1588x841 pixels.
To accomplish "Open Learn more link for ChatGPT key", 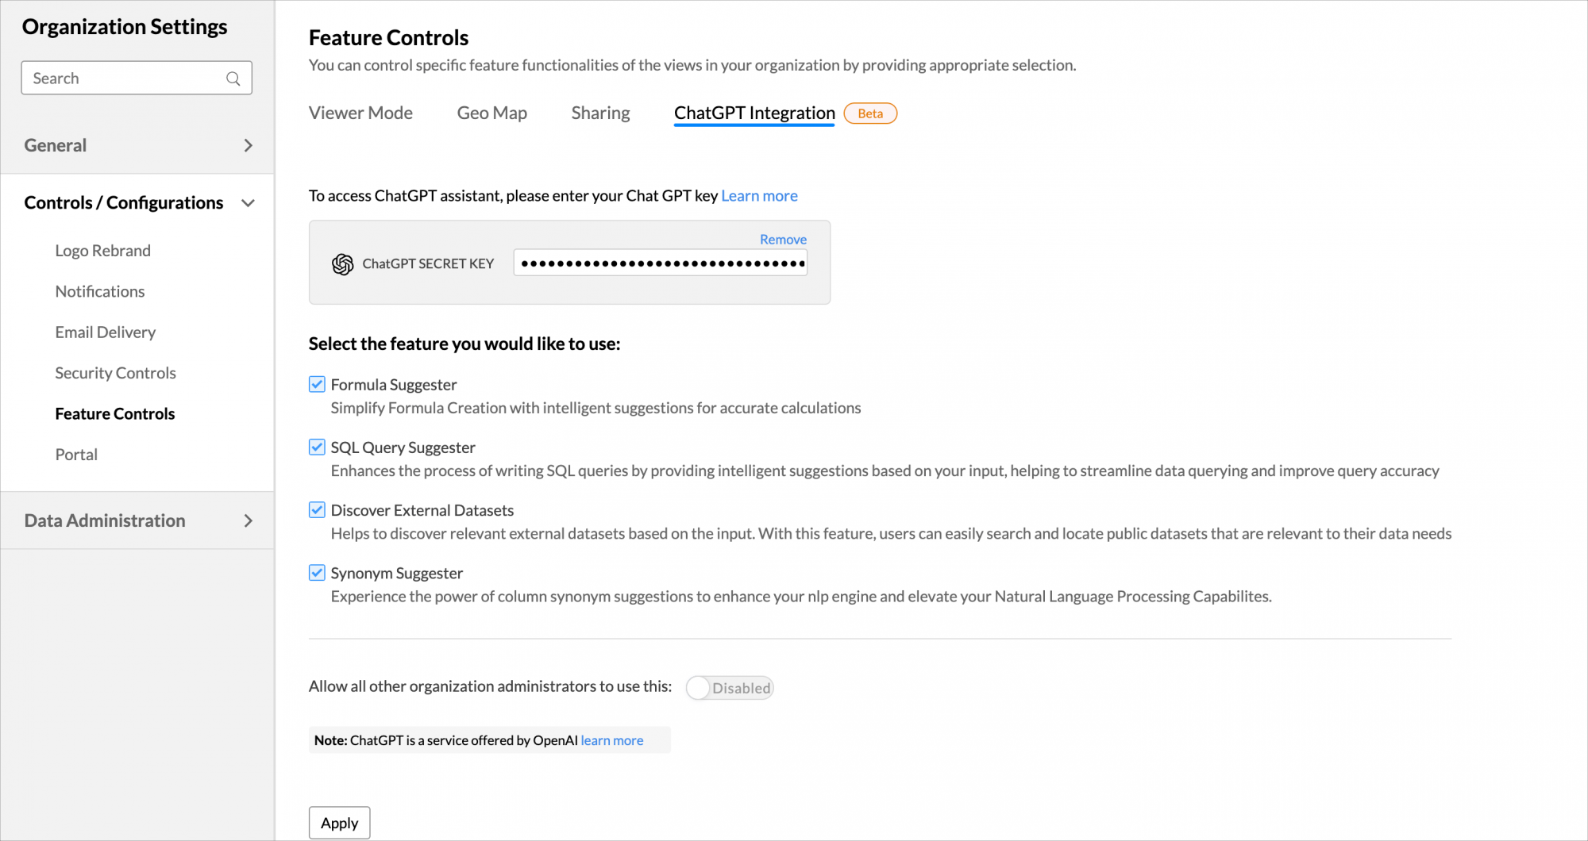I will coord(759,196).
